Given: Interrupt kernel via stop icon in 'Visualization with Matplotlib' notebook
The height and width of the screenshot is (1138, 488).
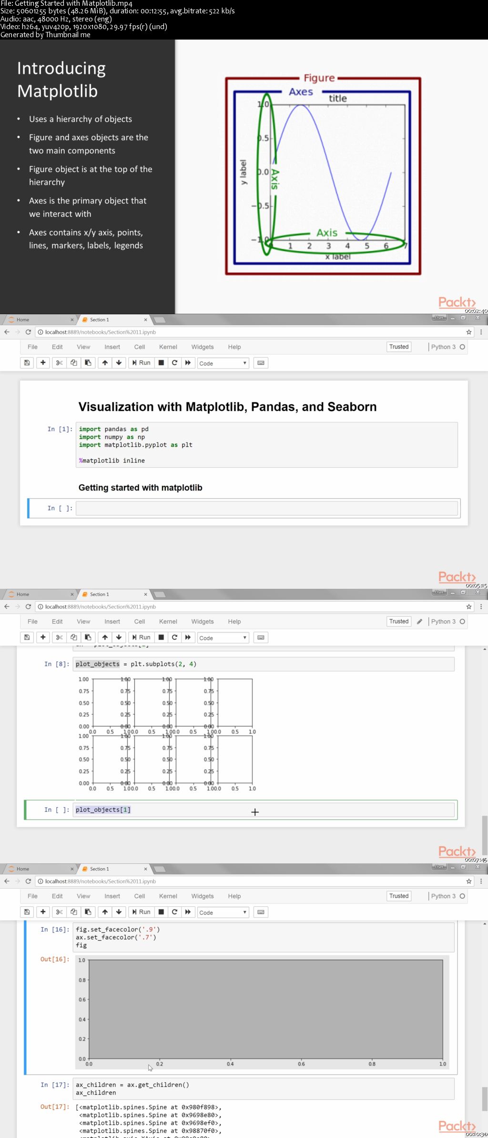Looking at the screenshot, I should point(161,363).
